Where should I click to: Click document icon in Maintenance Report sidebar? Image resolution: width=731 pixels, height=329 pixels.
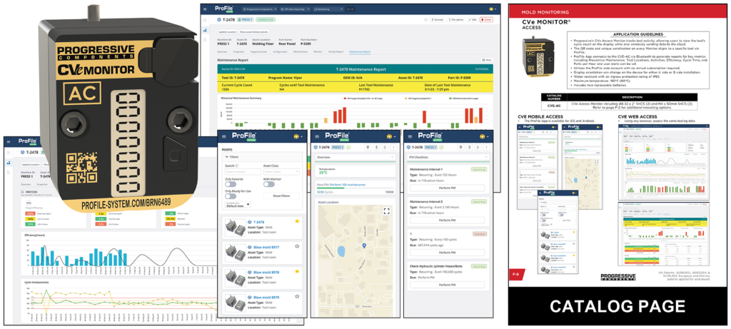click(204, 39)
